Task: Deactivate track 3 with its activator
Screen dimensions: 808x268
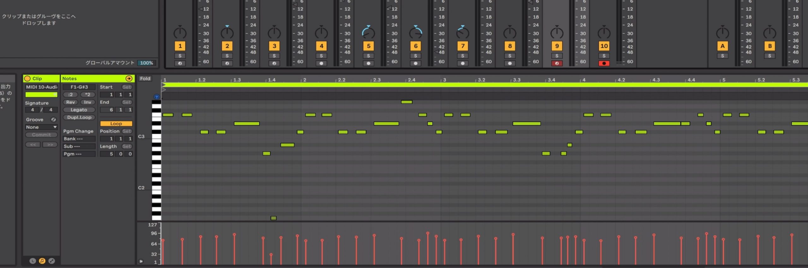Action: [274, 46]
